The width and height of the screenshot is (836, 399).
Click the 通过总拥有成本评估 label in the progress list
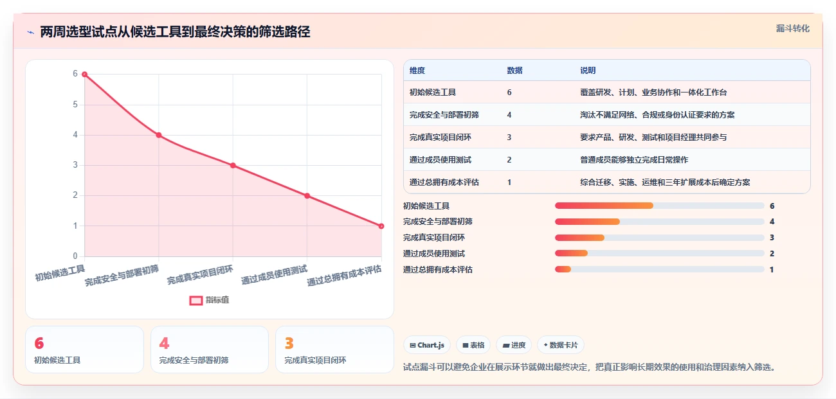(x=438, y=270)
